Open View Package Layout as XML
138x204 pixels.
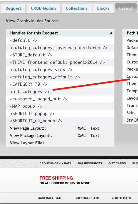tap(82, 136)
